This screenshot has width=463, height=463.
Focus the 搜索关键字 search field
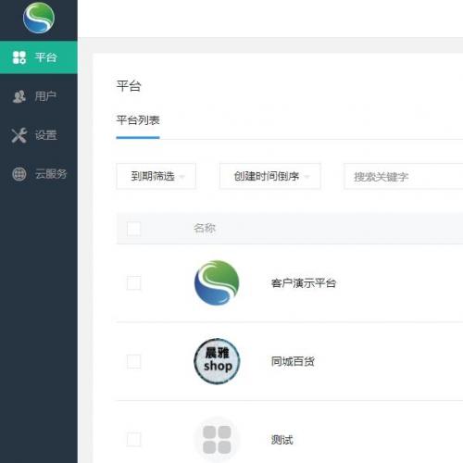pos(404,176)
